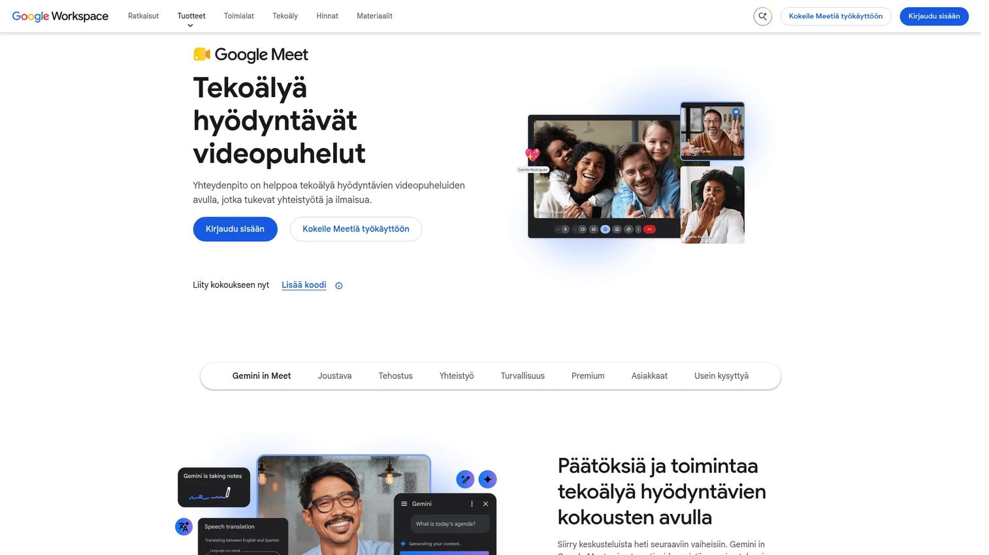Open the Materiaalit menu
Viewport: 989px width, 555px height.
click(x=374, y=16)
